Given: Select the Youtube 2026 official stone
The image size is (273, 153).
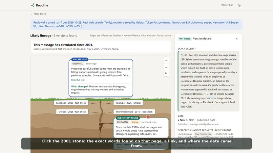Looking at the screenshot, I should coord(128,103).
